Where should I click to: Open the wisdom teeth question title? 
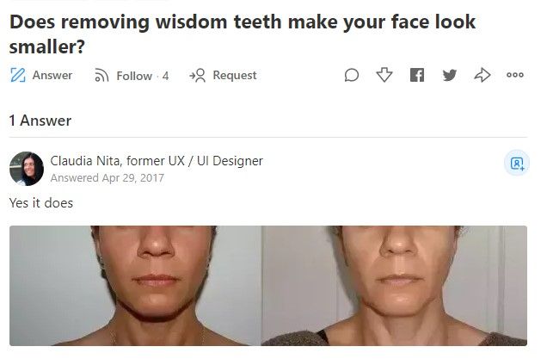tap(242, 33)
